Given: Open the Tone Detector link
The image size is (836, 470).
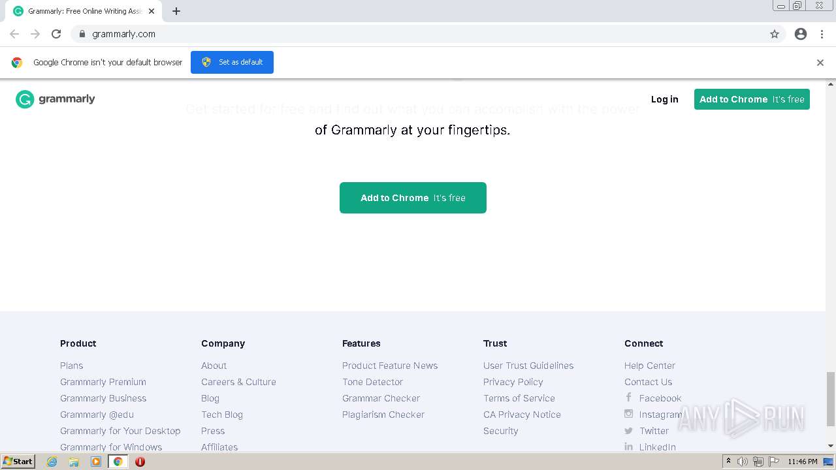Looking at the screenshot, I should tap(372, 382).
